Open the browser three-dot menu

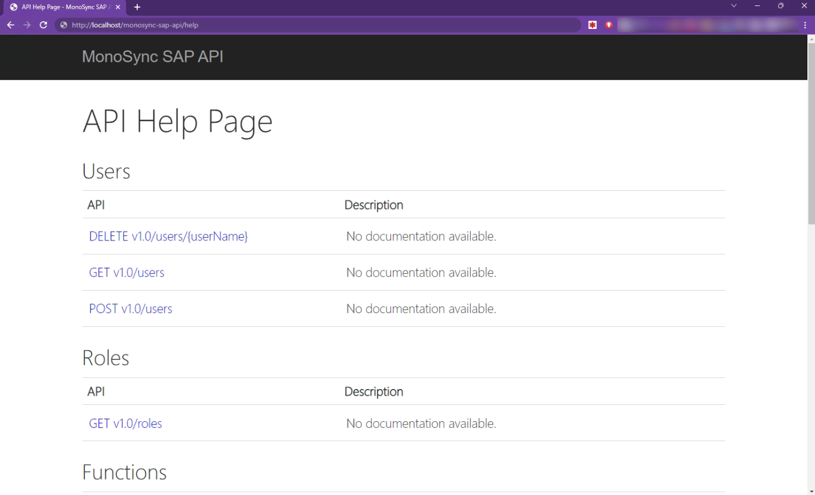coord(805,25)
